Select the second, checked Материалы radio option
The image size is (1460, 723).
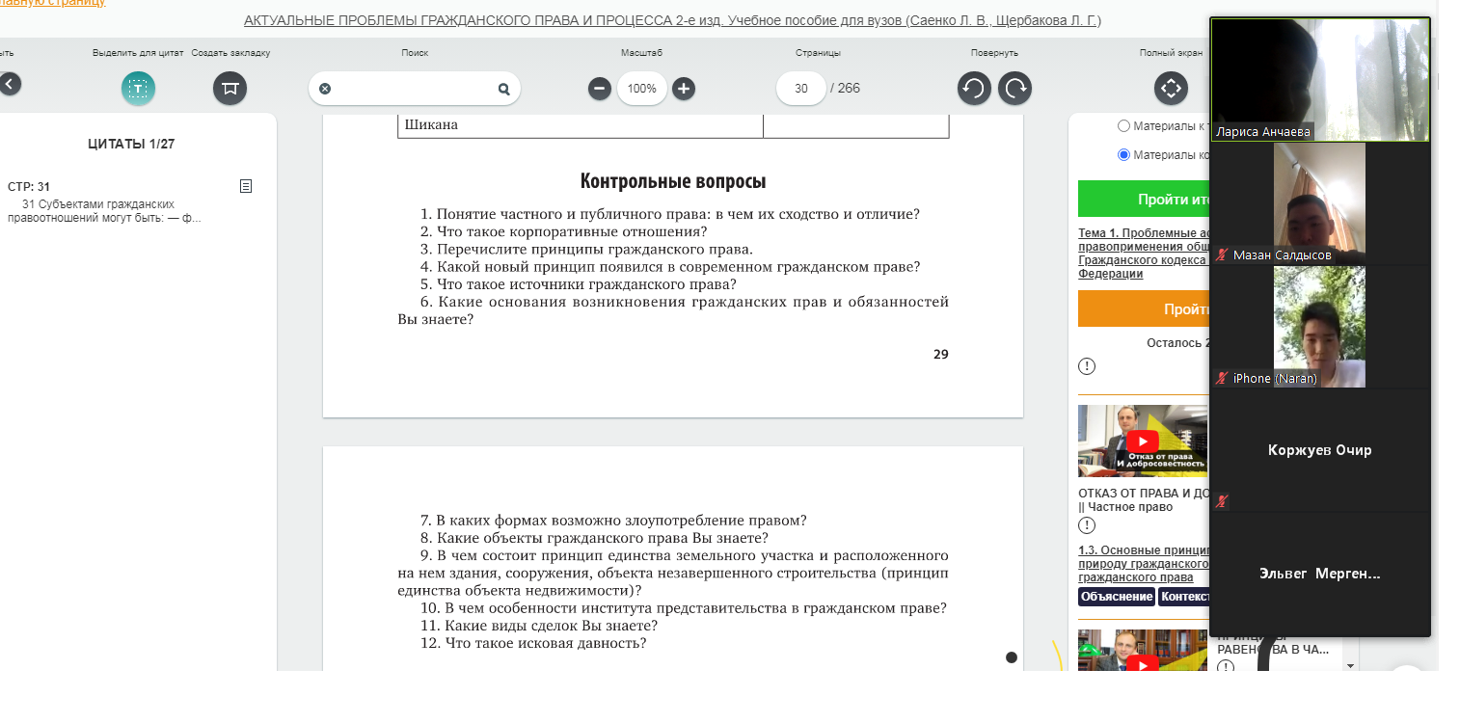1123,154
